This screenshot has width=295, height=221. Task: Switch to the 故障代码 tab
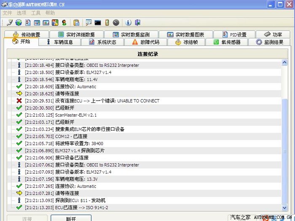[146, 42]
